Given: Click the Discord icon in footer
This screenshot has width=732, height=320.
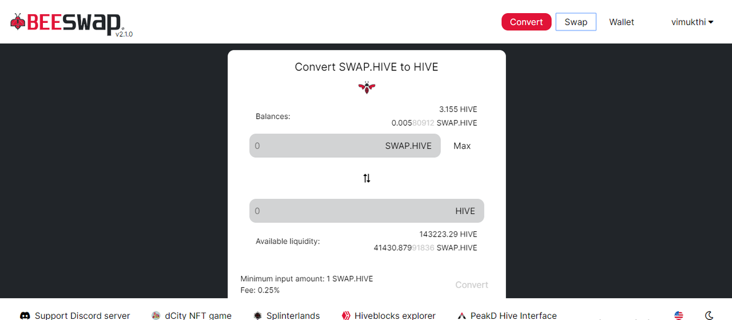Looking at the screenshot, I should point(25,315).
